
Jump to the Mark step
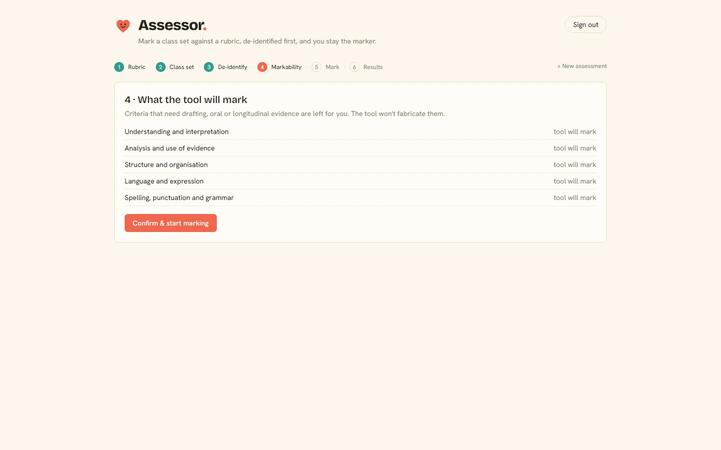(x=325, y=67)
